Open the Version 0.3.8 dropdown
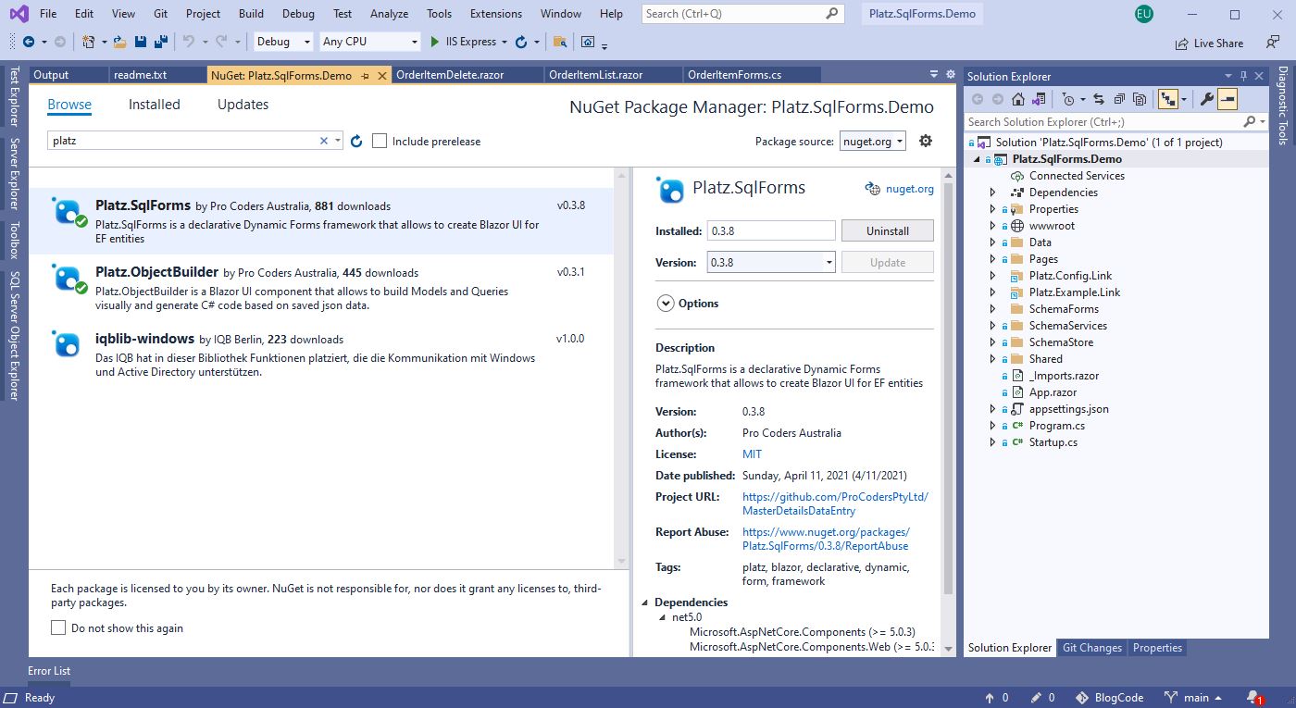 click(771, 262)
